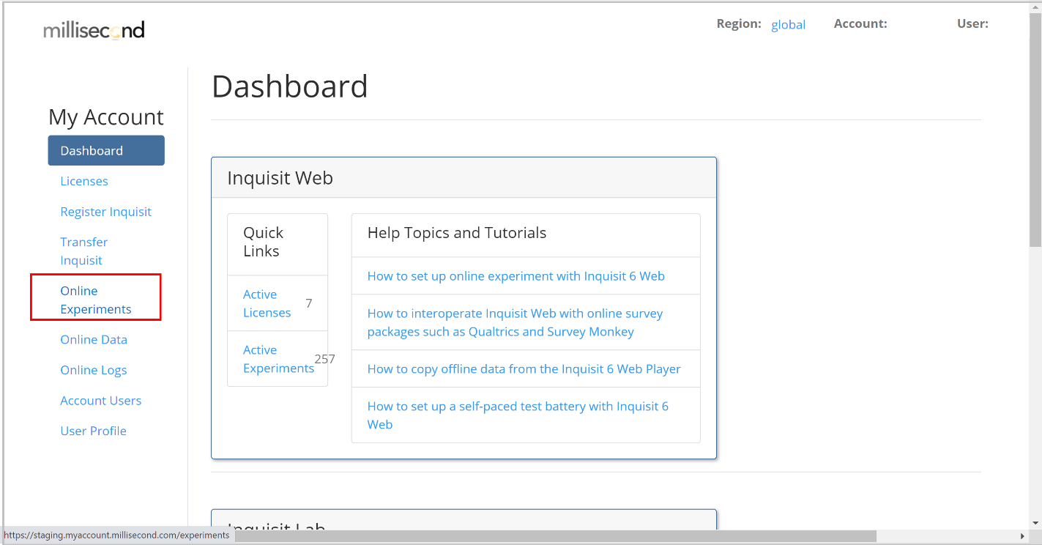
Task: Open Qualtrics and Survey Monkey interoperation help
Action: [515, 322]
